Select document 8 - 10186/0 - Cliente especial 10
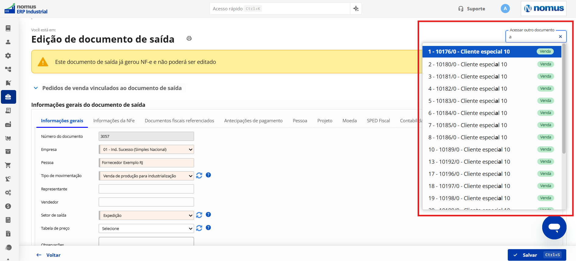 click(492, 137)
